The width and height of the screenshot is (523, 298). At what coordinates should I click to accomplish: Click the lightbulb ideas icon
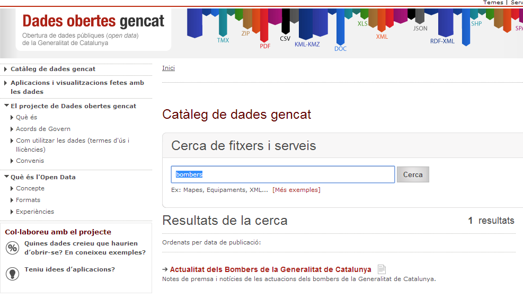12,274
